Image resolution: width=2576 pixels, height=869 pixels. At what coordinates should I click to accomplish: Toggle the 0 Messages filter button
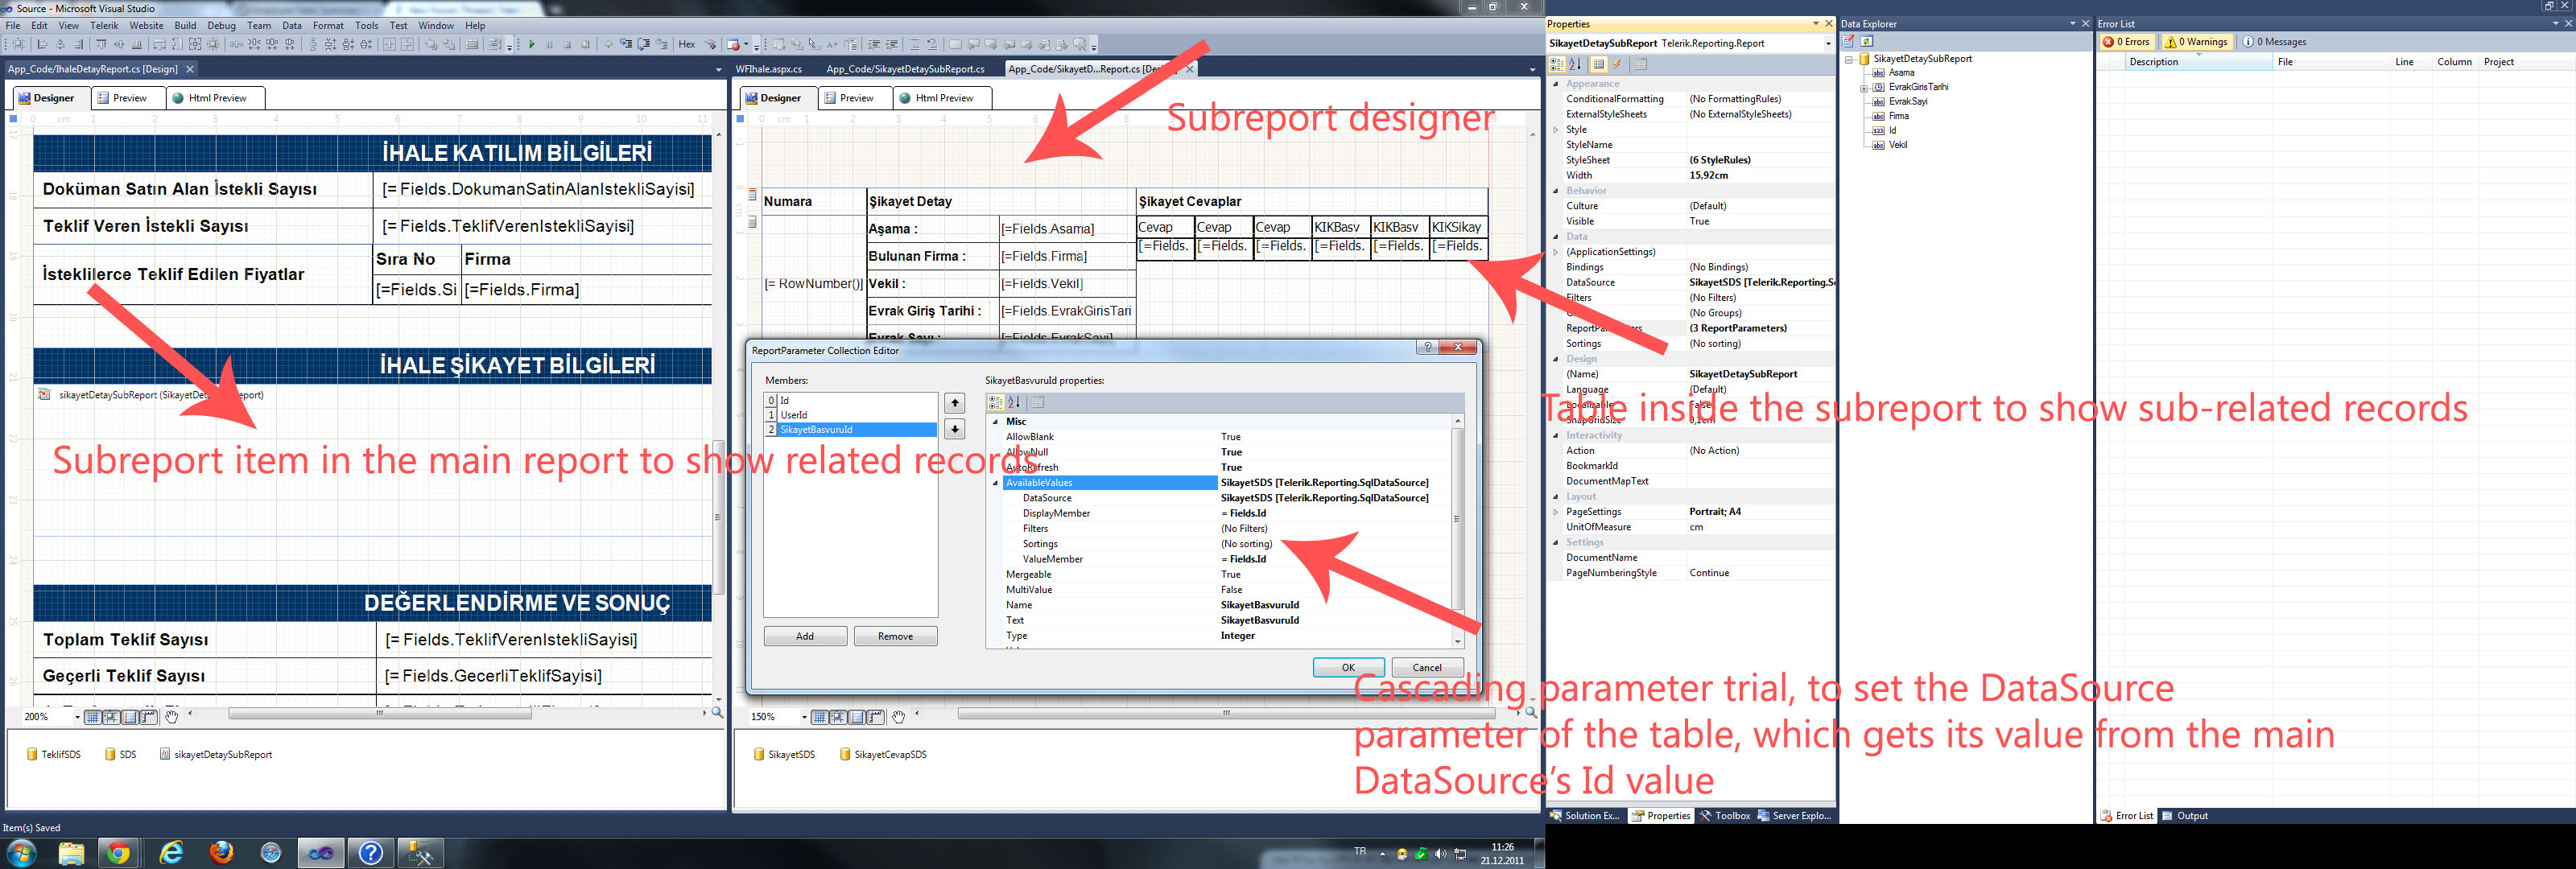[2274, 42]
